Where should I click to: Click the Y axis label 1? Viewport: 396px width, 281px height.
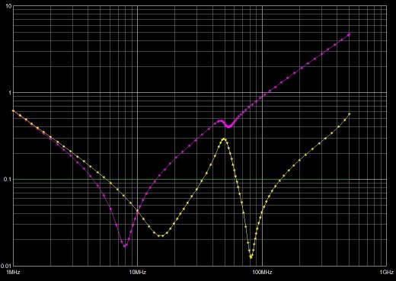point(11,93)
